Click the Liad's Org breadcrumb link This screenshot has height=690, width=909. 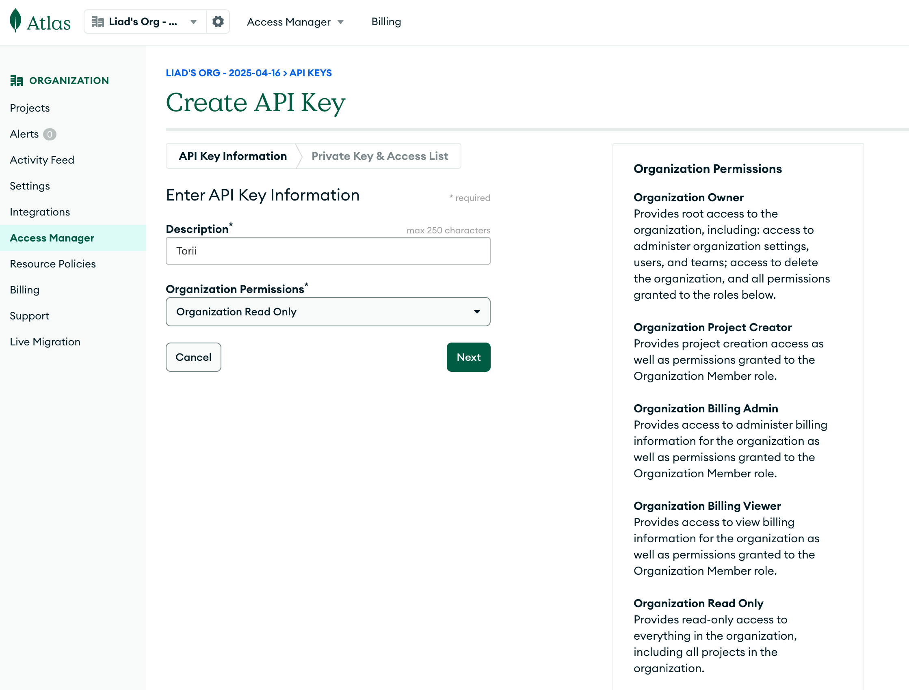223,73
